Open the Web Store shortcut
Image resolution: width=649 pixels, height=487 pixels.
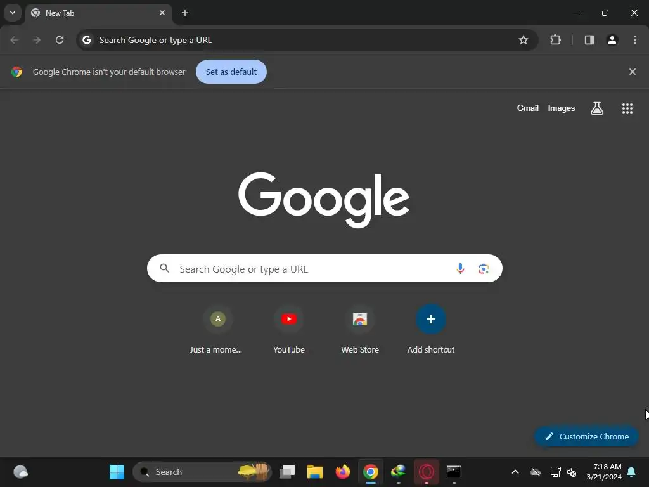click(360, 330)
